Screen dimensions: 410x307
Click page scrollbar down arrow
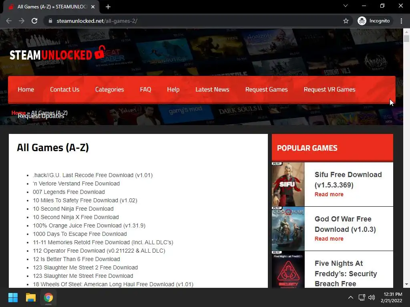(406, 284)
